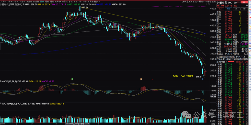Click the 年 period shortcut in right sidebar

click(x=250, y=90)
